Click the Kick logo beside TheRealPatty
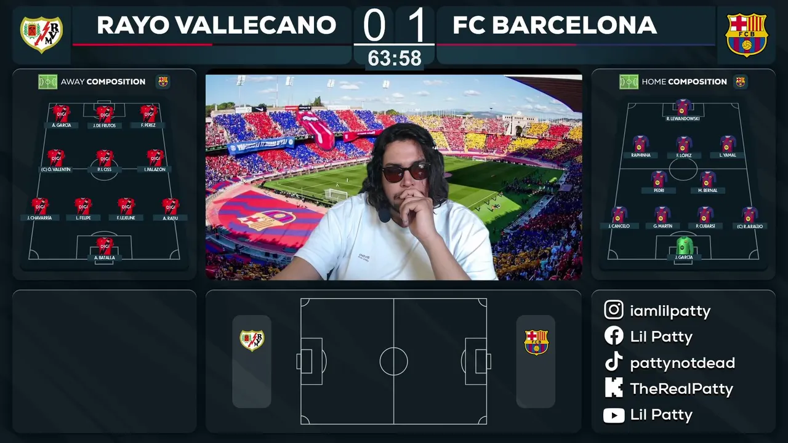This screenshot has width=788, height=443. pos(614,388)
